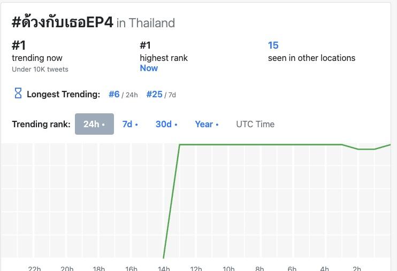Select the 24h trending rank tab

click(94, 124)
